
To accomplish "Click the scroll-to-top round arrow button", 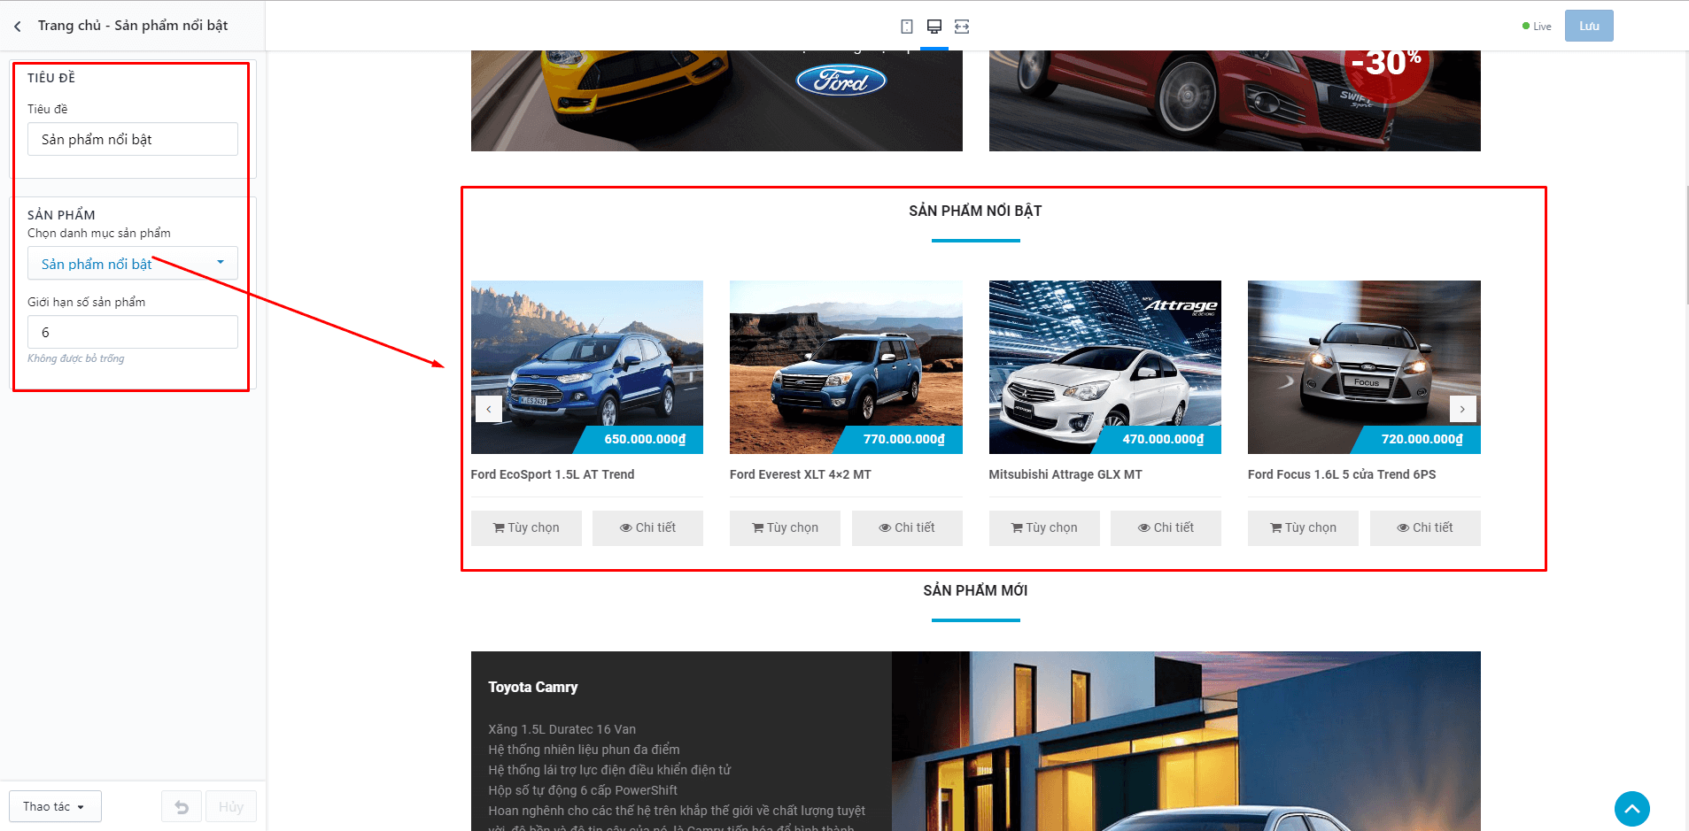I will [1631, 809].
